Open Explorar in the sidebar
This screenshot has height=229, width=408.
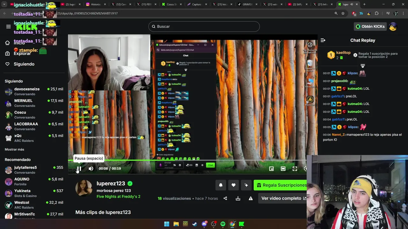tap(18, 53)
